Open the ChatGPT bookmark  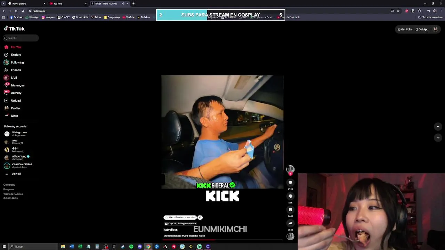(64, 17)
